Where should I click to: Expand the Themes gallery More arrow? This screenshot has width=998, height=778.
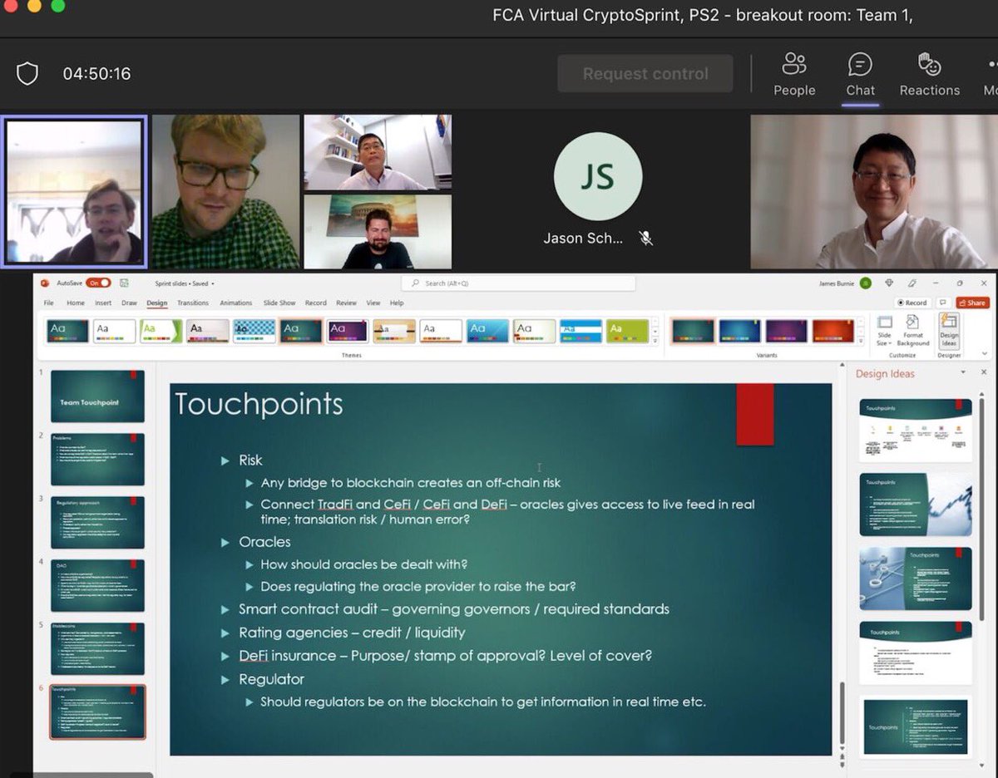655,340
